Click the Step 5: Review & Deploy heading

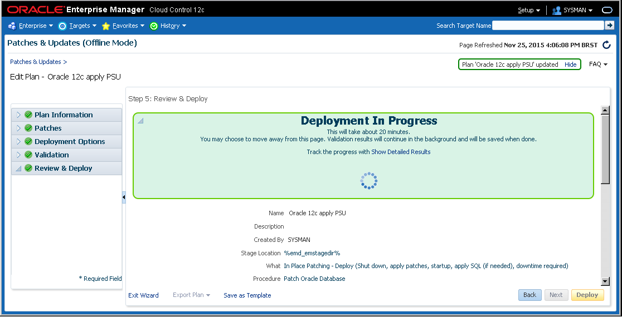168,98
